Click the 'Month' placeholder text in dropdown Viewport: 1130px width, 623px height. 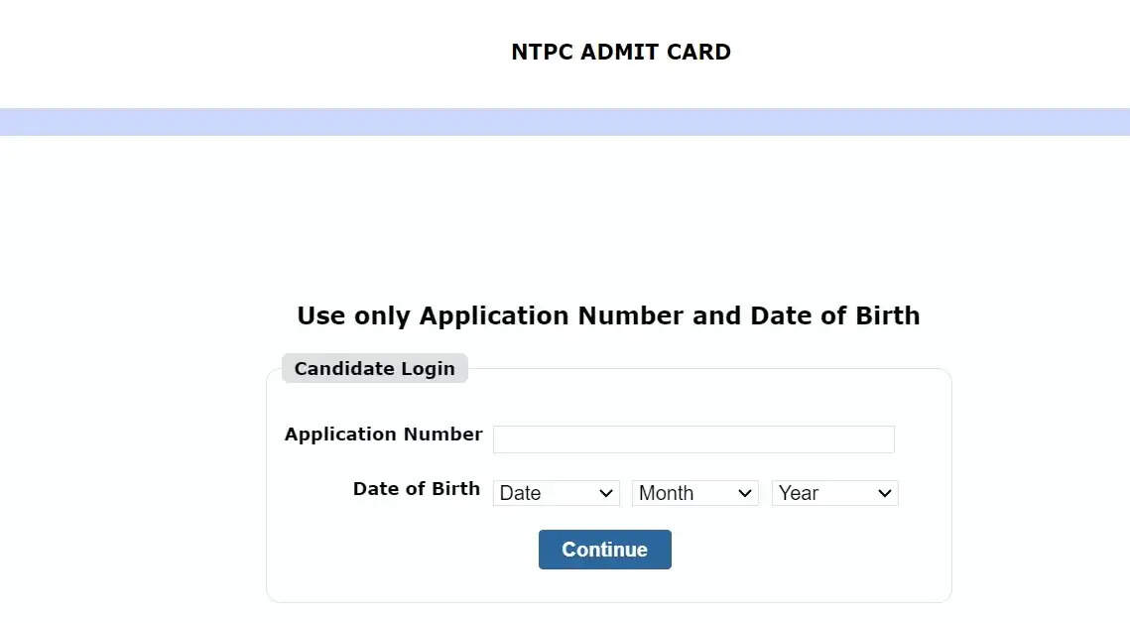pos(666,494)
